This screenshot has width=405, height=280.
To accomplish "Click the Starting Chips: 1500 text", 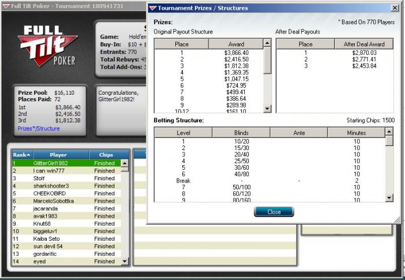I will click(x=370, y=121).
